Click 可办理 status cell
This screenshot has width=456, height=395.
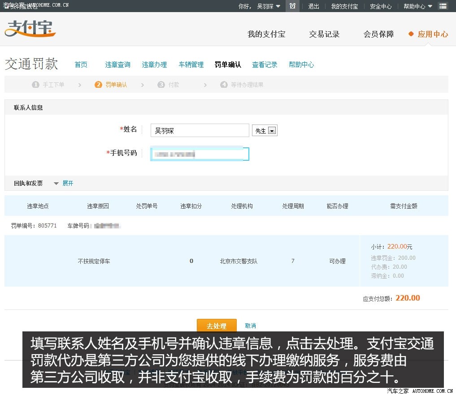click(x=337, y=261)
